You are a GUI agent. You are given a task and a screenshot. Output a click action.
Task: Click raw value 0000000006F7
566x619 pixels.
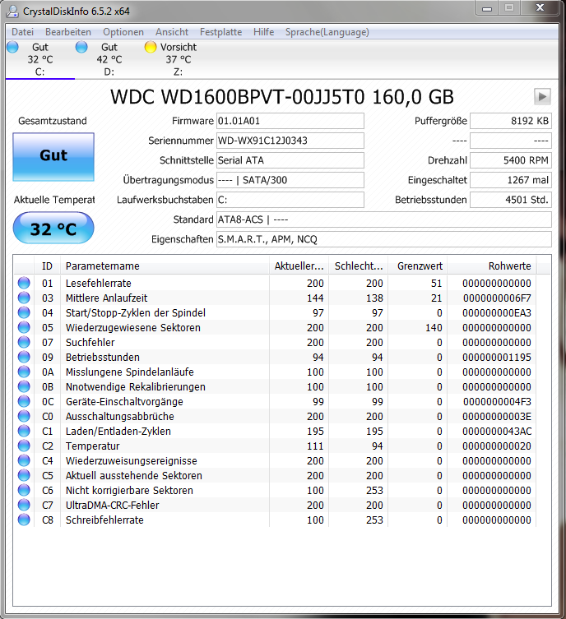pos(497,298)
